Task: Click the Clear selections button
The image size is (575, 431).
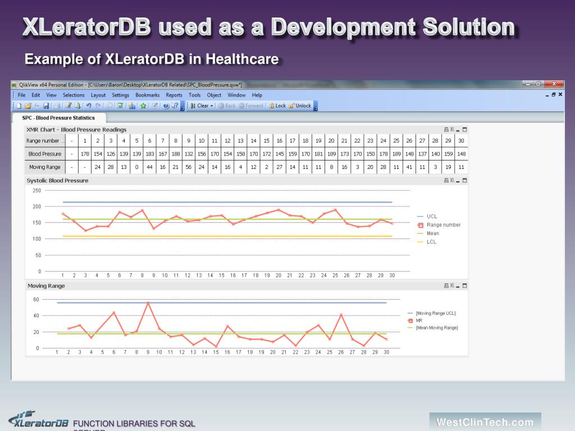Action: (x=199, y=106)
